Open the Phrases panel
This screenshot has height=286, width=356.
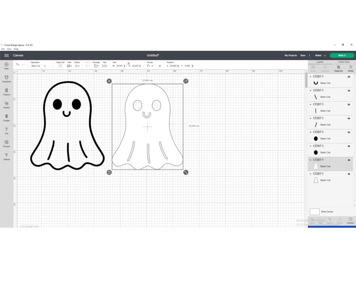6,143
